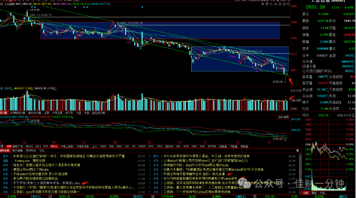Click the eye icon in chart toolbar
356x198 pixels.
click(x=263, y=4)
